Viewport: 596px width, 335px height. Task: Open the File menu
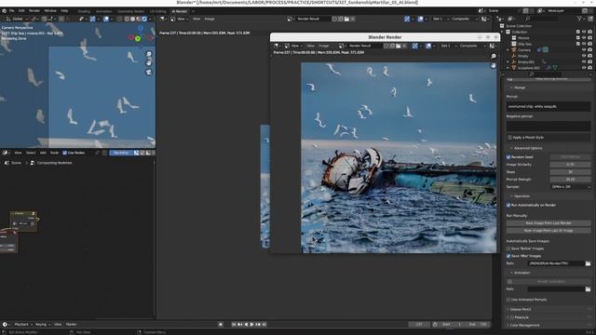pos(11,10)
